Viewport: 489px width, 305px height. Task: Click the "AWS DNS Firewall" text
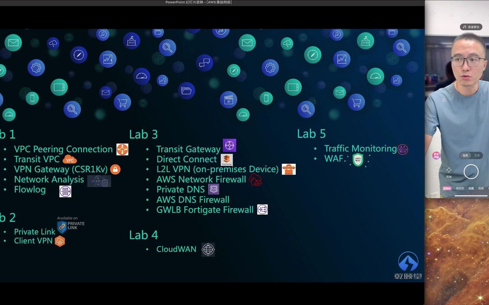tap(193, 200)
